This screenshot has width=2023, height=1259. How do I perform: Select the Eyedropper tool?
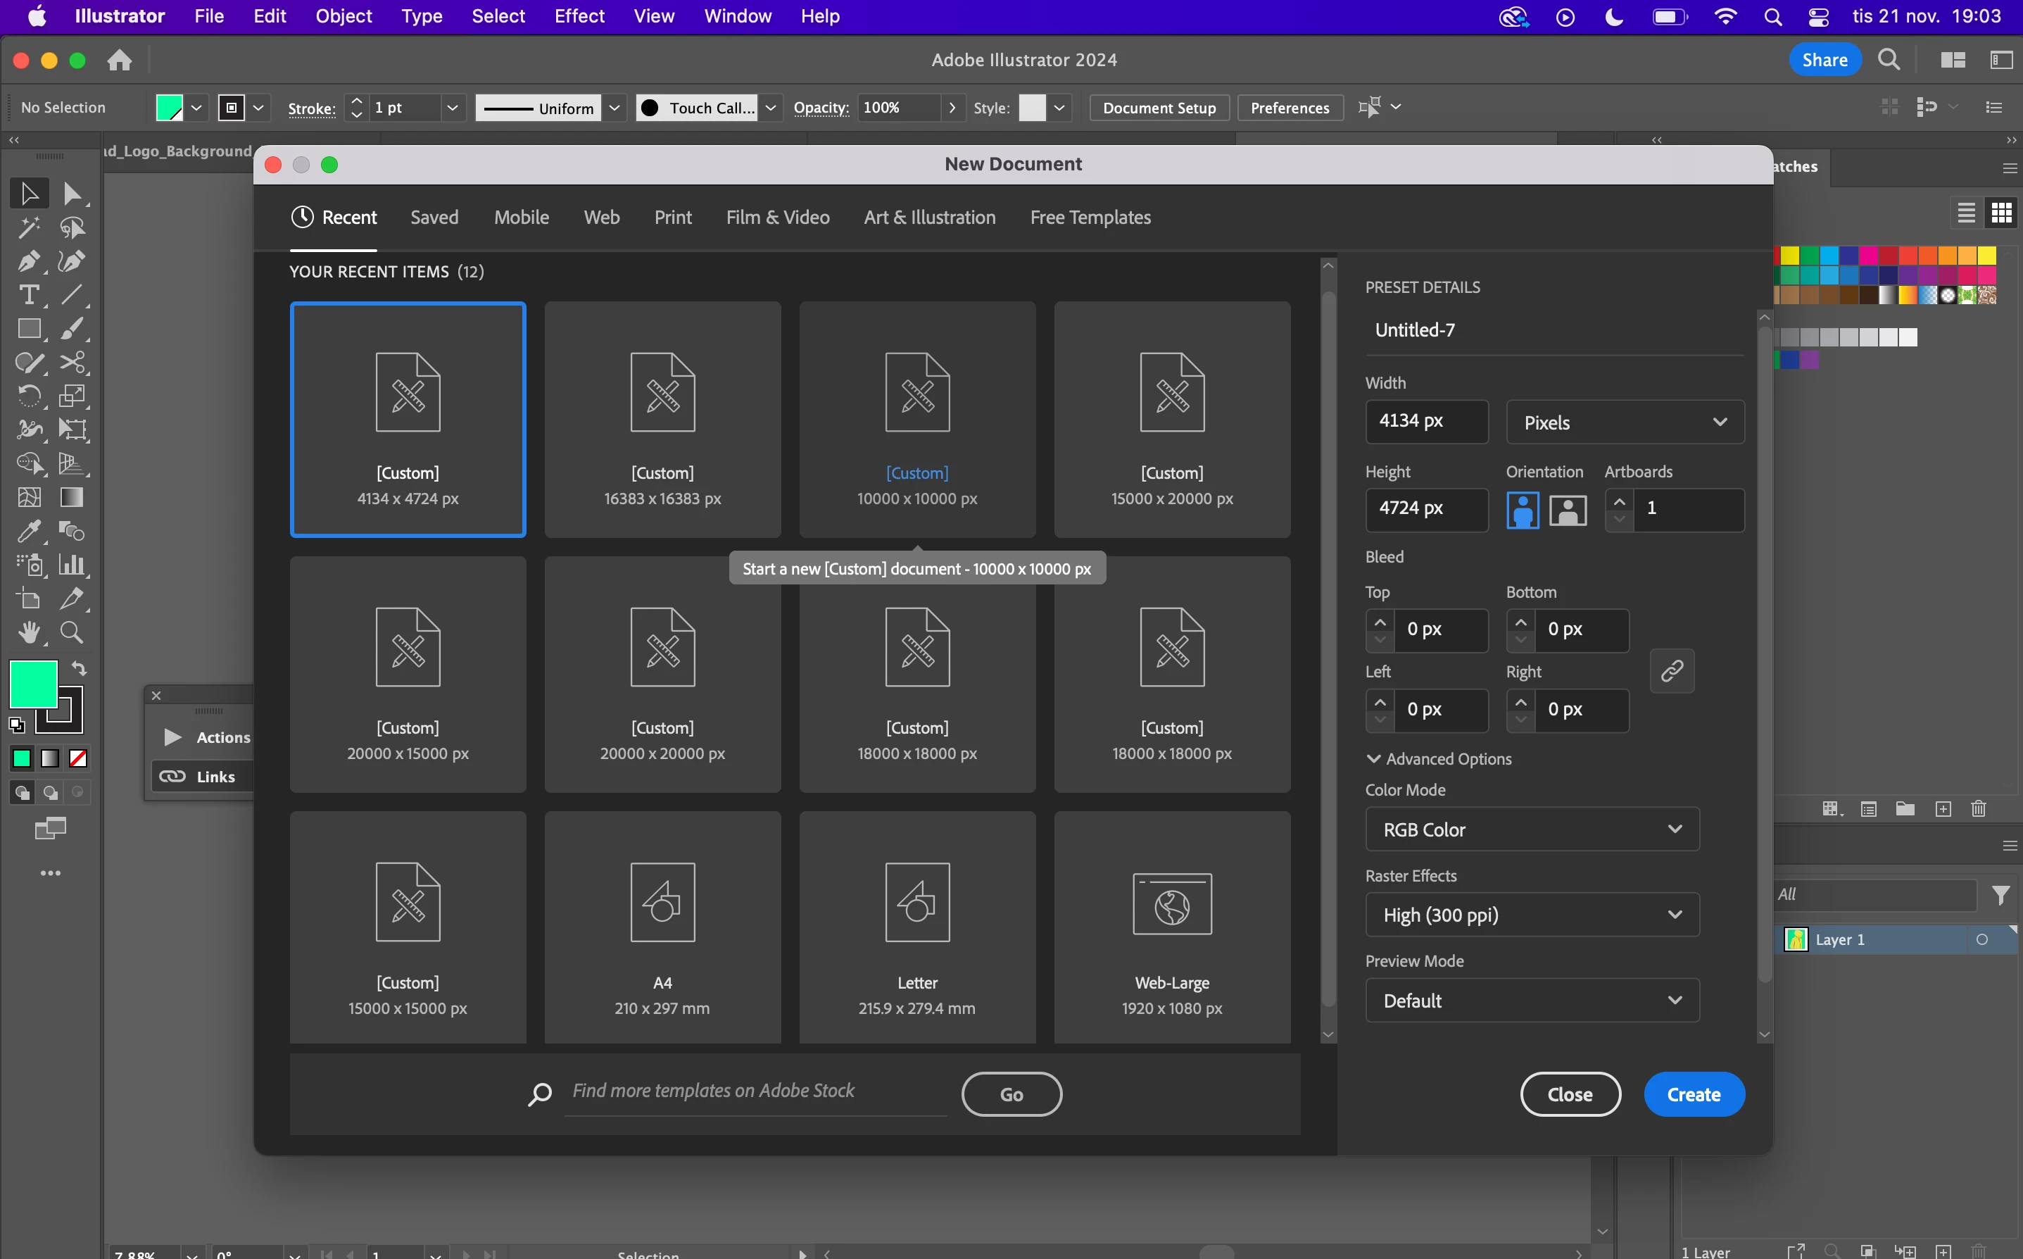pyautogui.click(x=28, y=530)
